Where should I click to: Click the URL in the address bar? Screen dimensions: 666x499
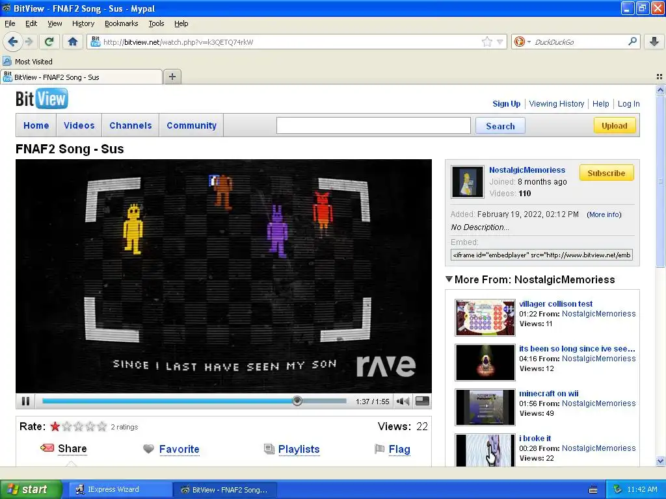pos(178,42)
